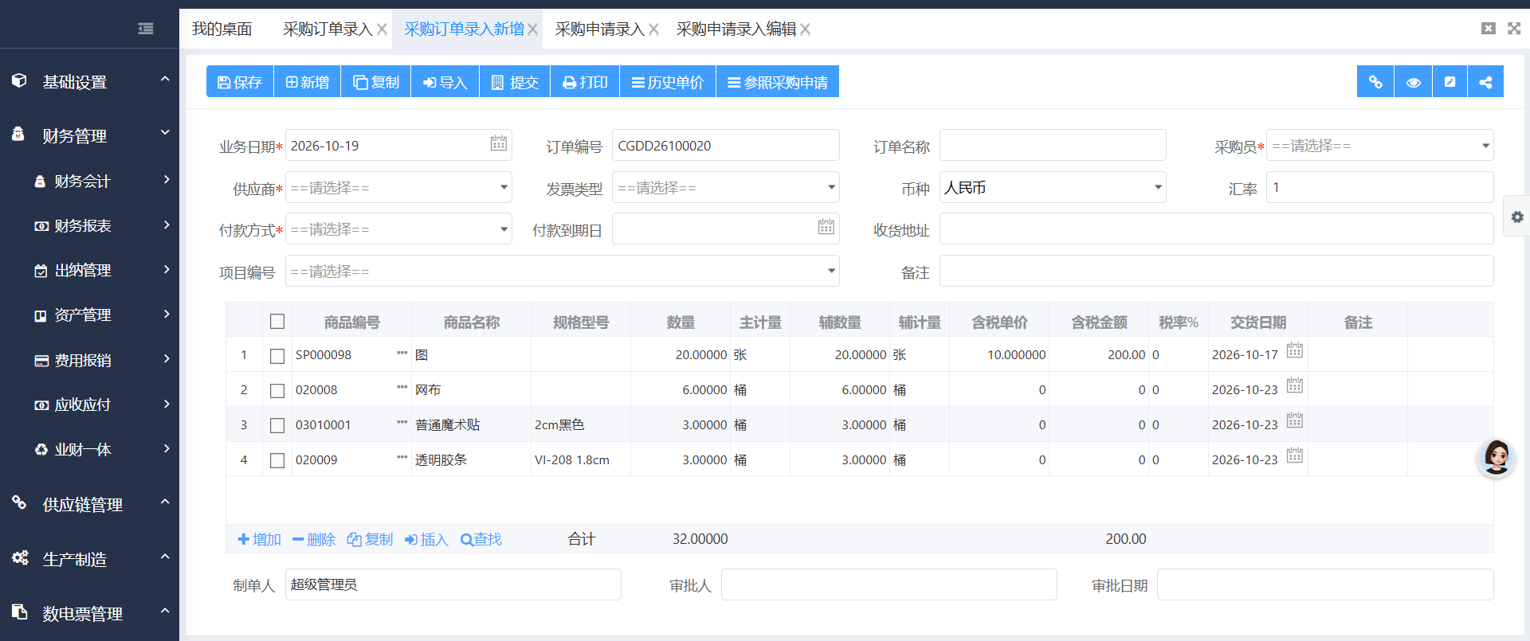Image resolution: width=1530 pixels, height=641 pixels.
Task: Close the 采购订单录入 tab
Action: pos(382,29)
